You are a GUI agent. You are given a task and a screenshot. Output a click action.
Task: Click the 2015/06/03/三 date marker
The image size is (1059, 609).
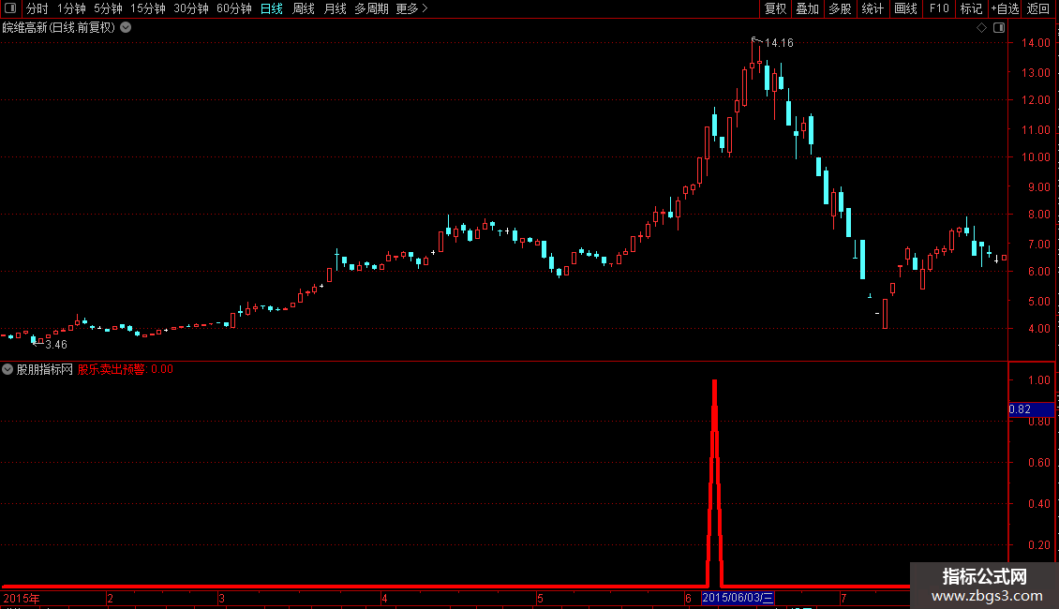coord(738,598)
